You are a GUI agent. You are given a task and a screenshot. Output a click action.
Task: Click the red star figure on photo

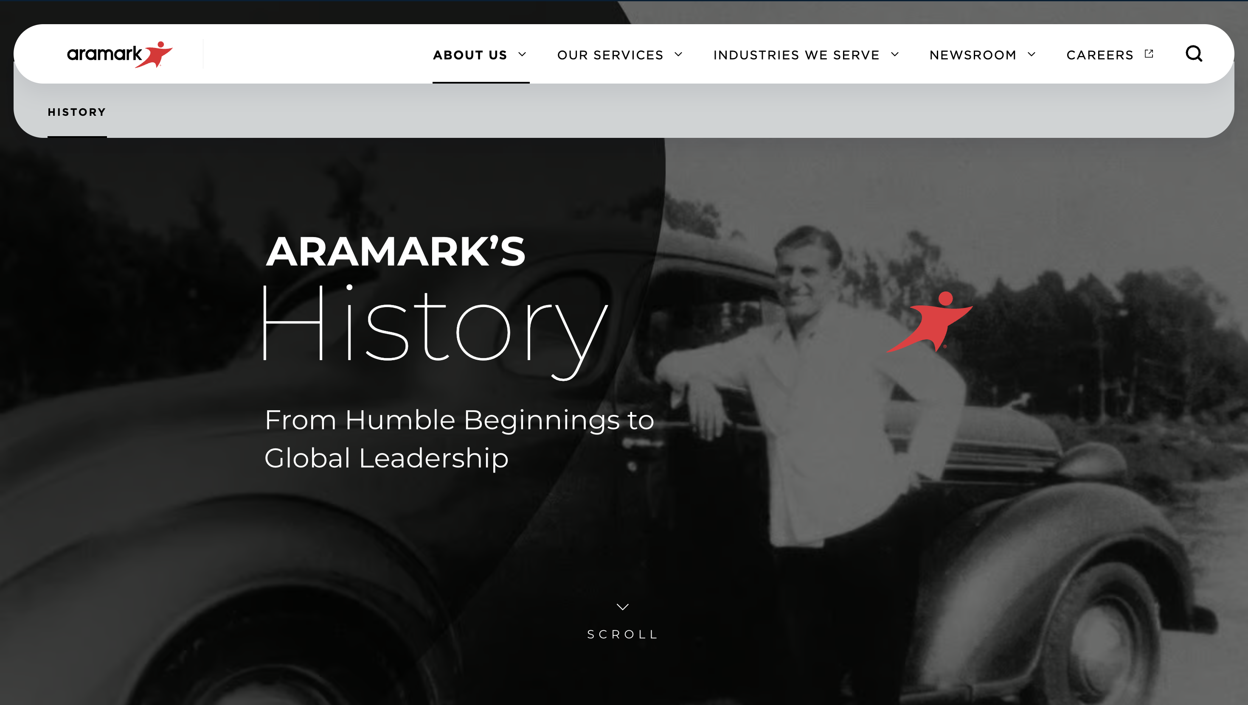929,322
